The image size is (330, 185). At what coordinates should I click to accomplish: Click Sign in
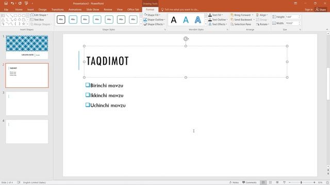(308, 9)
